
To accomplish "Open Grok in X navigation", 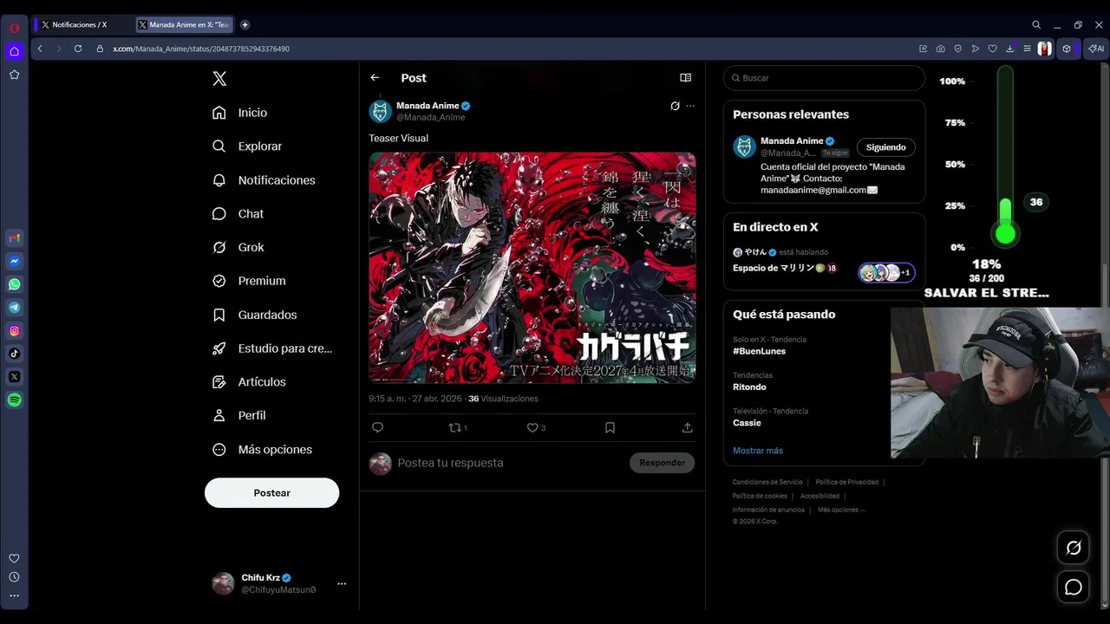I will (x=238, y=247).
